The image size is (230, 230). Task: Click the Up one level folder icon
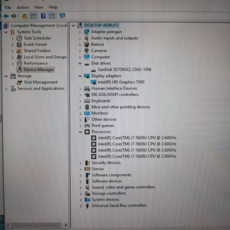tap(25, 16)
